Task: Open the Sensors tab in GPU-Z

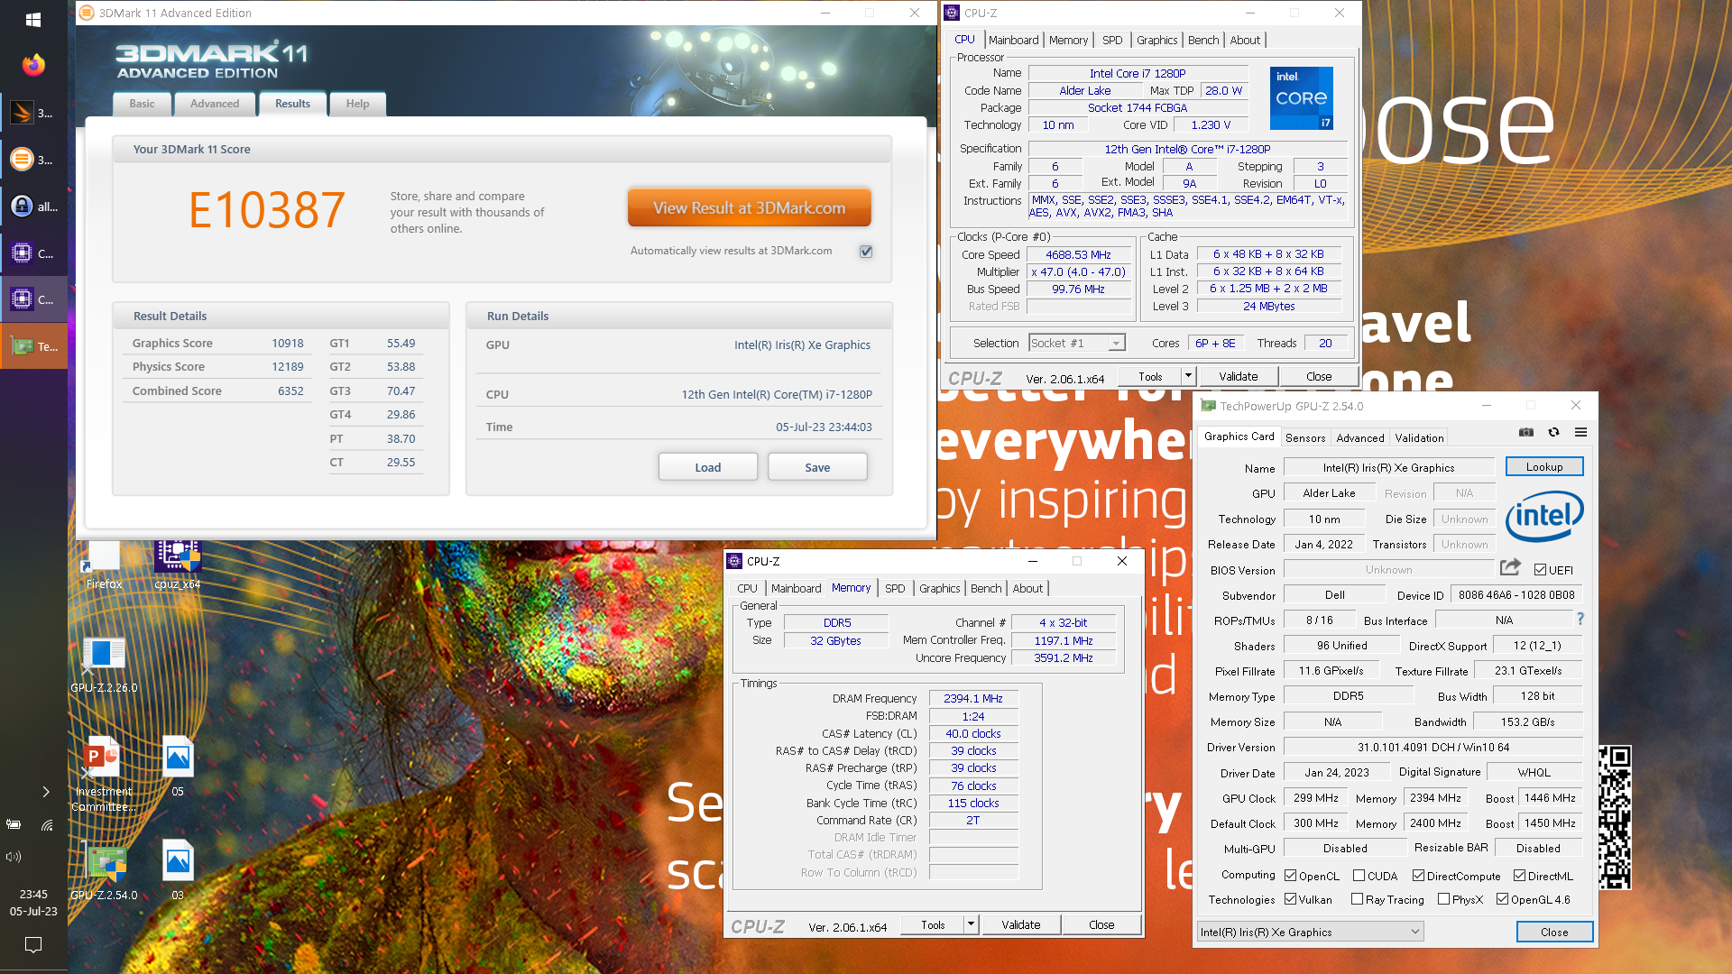Action: 1305,437
